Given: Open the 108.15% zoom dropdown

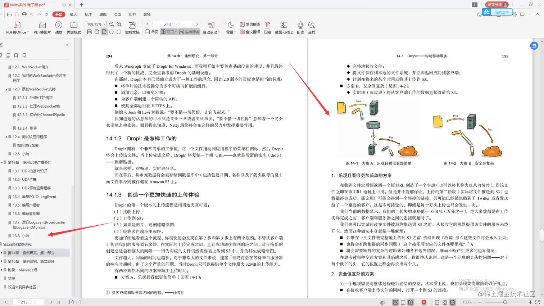Looking at the screenshot, I should click(x=104, y=24).
